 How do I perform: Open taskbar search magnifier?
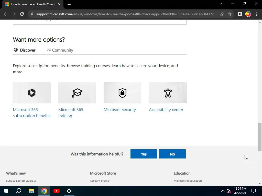18,191
